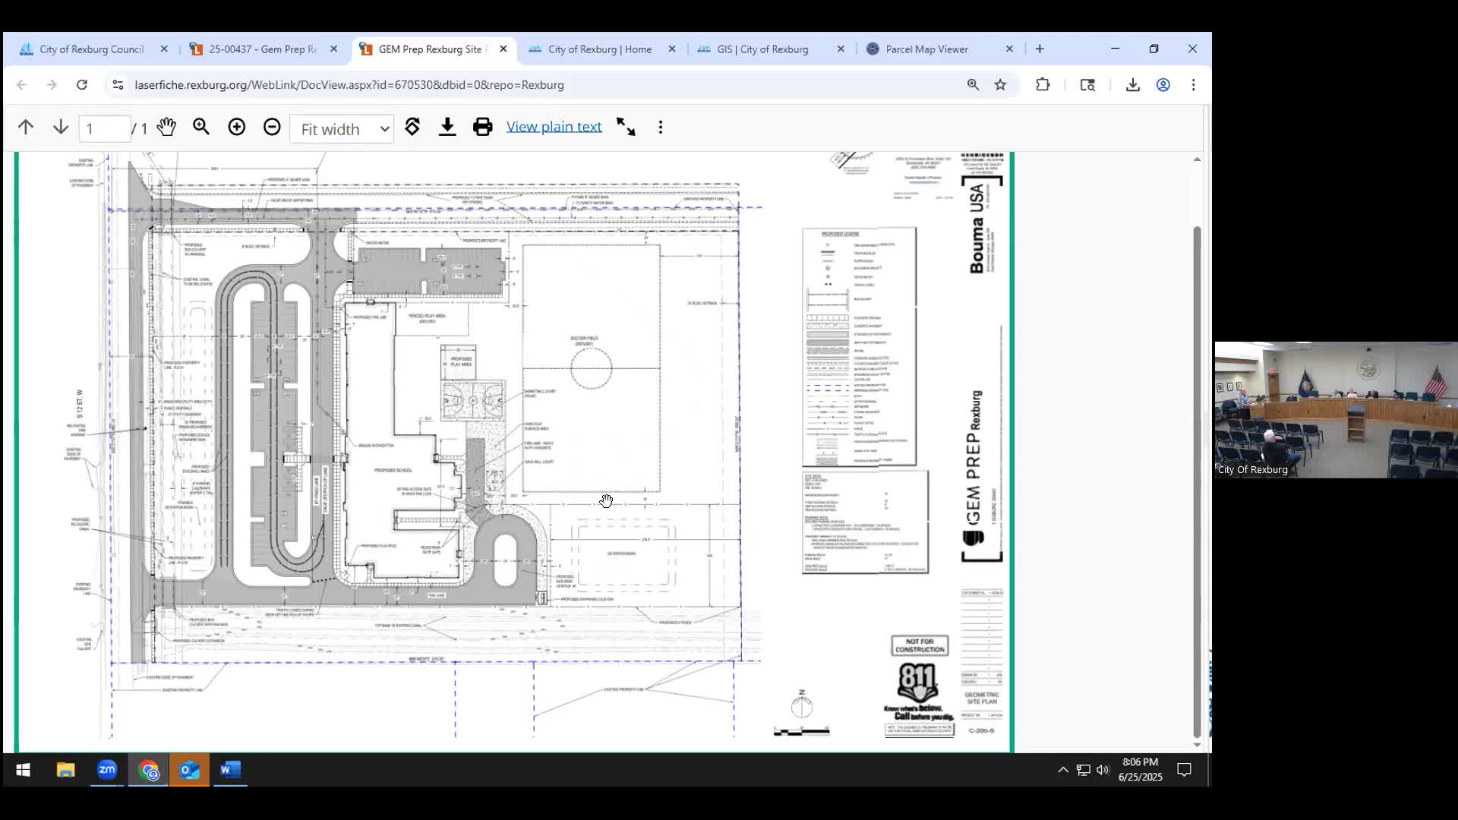Screen dimensions: 1458x820
Task: Bookmark this page with star icon
Action: point(1000,84)
